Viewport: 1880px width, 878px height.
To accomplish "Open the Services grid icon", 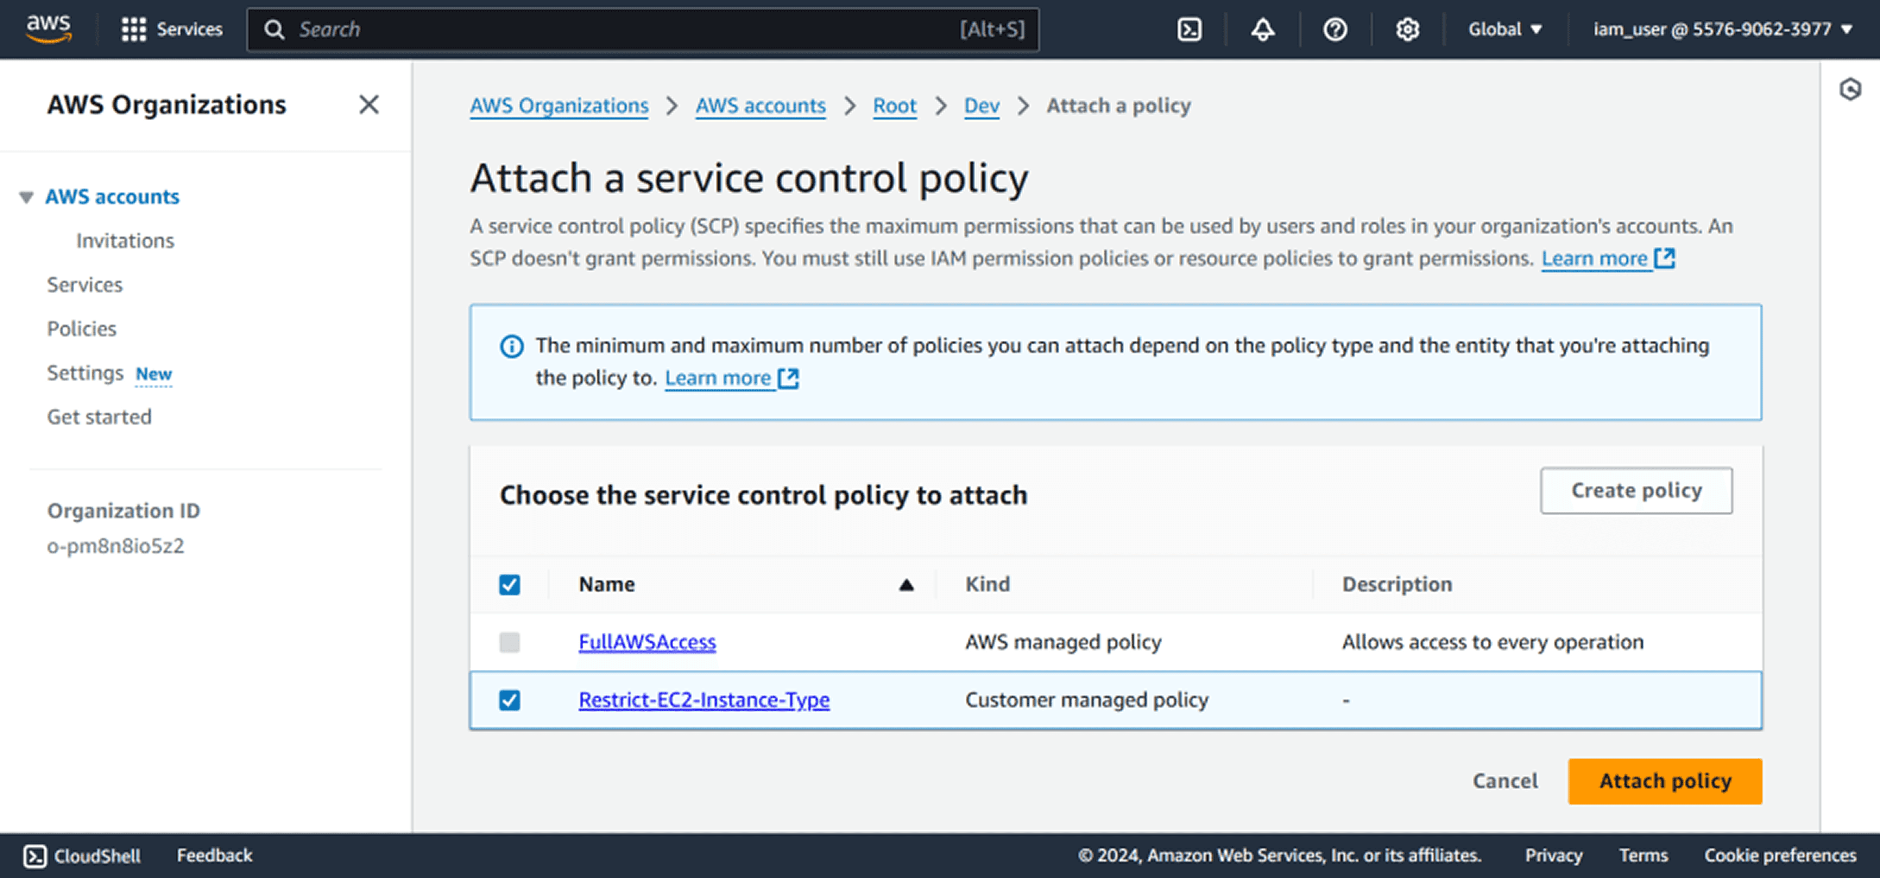I will pos(133,29).
